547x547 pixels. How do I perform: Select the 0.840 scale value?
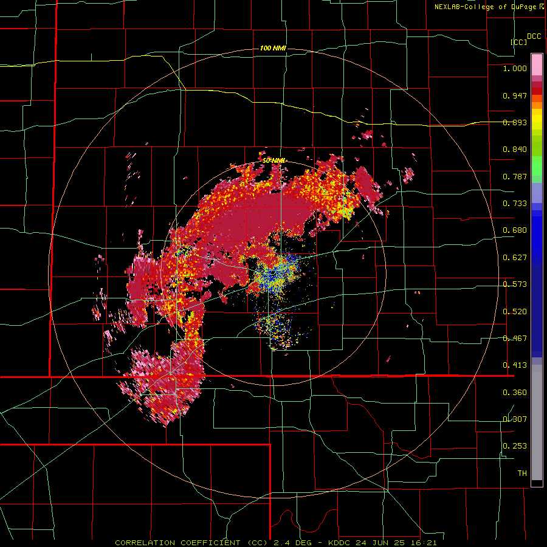(x=515, y=150)
